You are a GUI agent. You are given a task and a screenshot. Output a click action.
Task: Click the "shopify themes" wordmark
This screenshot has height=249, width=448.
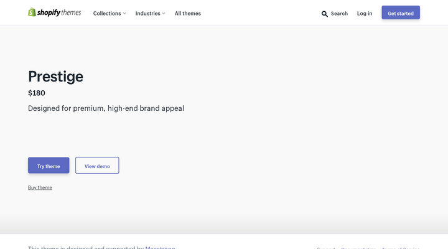click(x=59, y=12)
